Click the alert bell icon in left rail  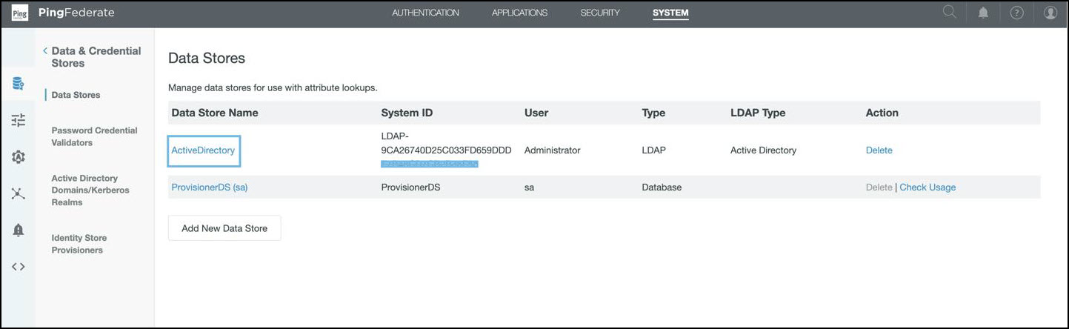[19, 230]
